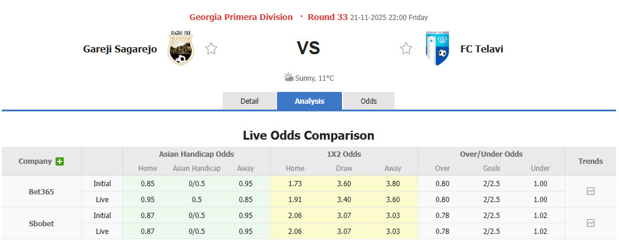Open the Odds tab
The width and height of the screenshot is (619, 241).
[369, 101]
